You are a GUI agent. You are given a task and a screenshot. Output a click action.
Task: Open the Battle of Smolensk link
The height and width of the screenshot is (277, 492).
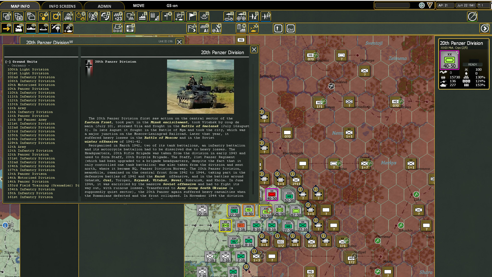click(200, 126)
